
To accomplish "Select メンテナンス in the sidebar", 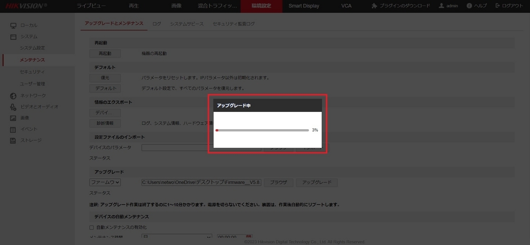I will point(32,60).
